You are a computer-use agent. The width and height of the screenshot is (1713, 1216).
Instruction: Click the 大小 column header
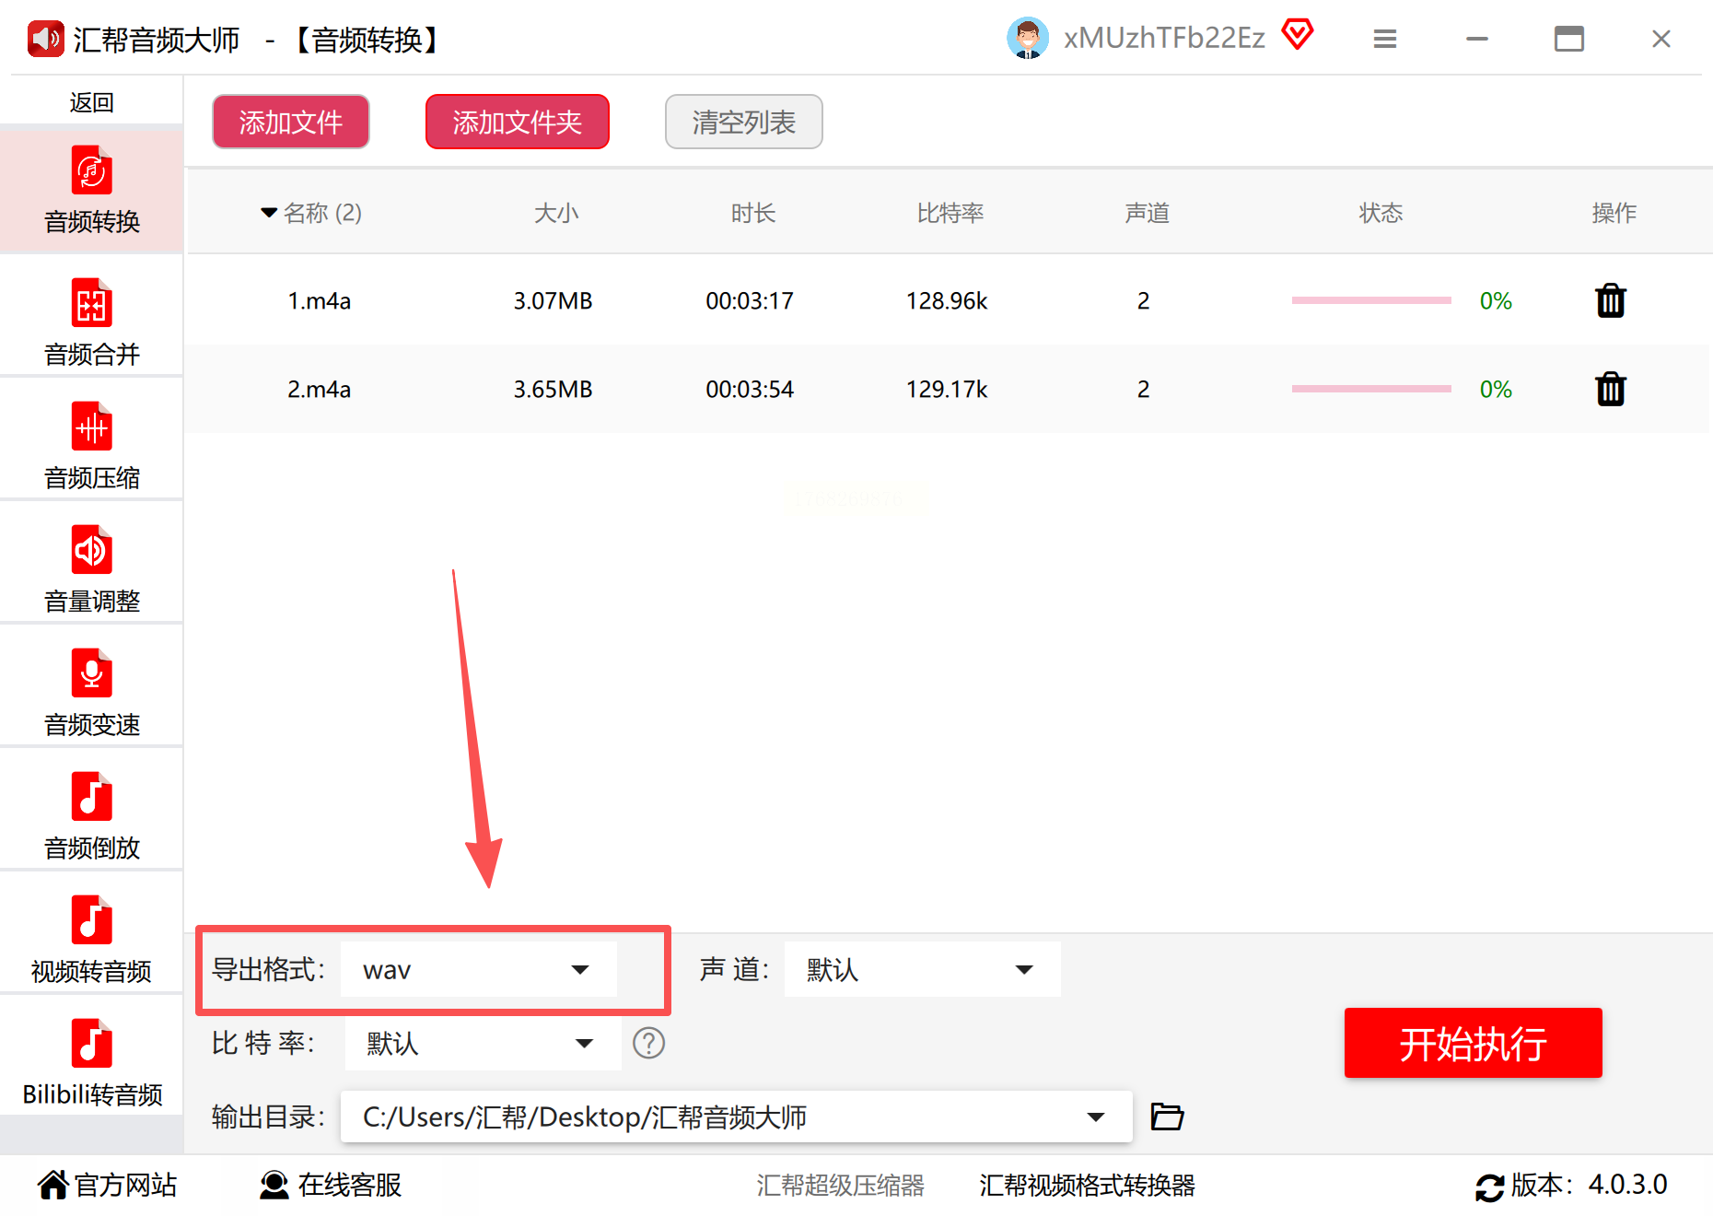(x=556, y=213)
